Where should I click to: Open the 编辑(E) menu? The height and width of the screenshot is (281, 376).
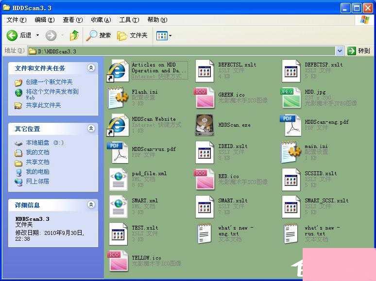click(45, 20)
